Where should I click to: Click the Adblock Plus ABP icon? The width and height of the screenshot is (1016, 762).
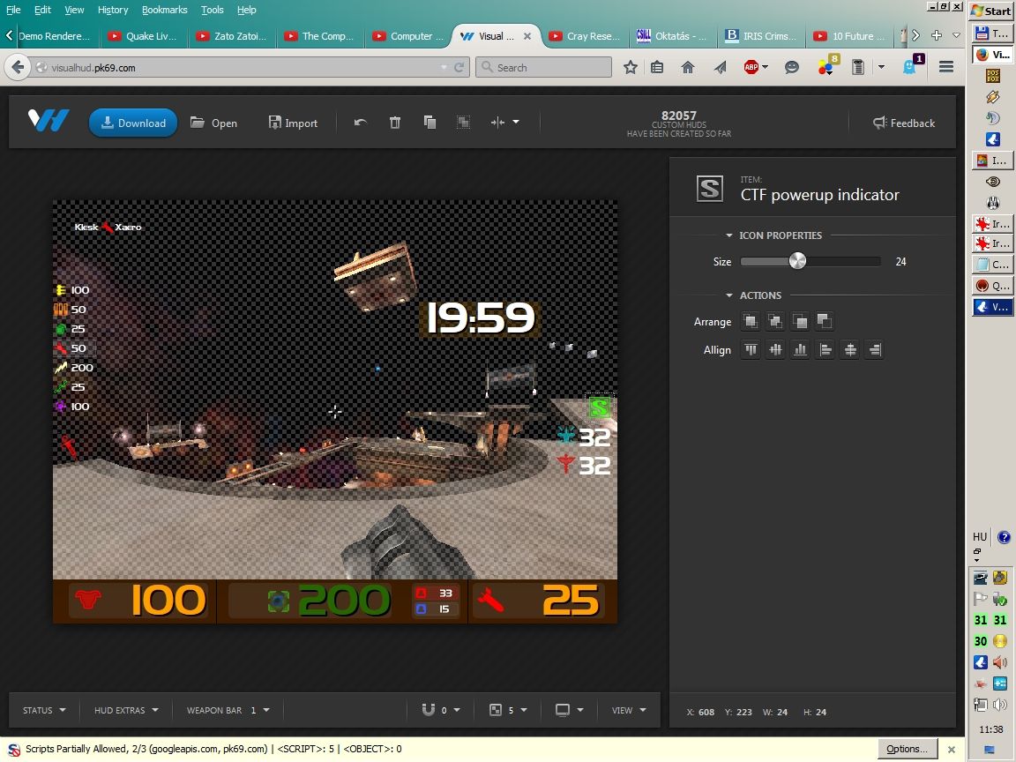pos(751,67)
